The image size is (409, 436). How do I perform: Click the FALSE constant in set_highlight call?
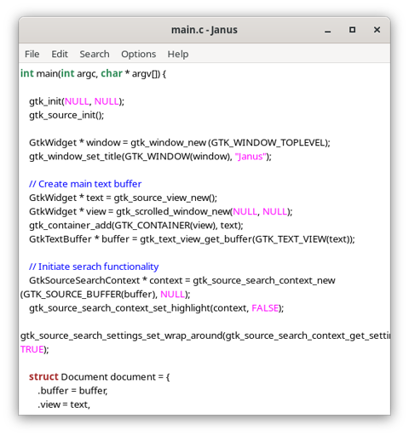click(x=265, y=308)
